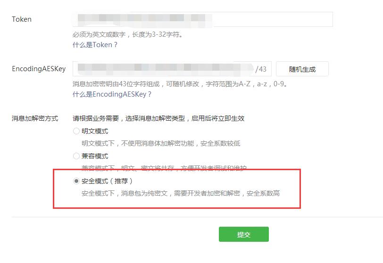This screenshot has width=383, height=263.
Task: Select the 明文模式 radio button
Action: coord(76,131)
